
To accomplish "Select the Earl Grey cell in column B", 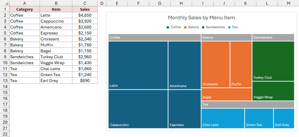I will point(56,81).
